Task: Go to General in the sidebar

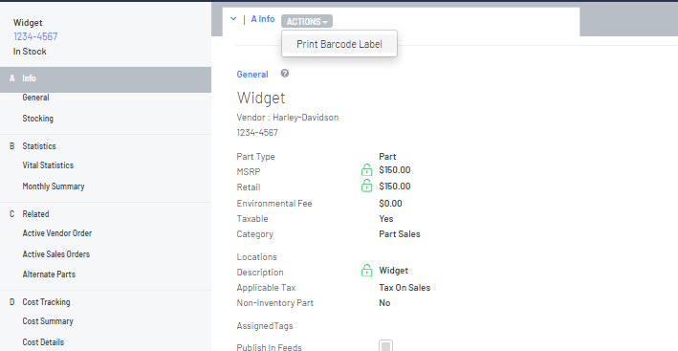Action: (35, 98)
